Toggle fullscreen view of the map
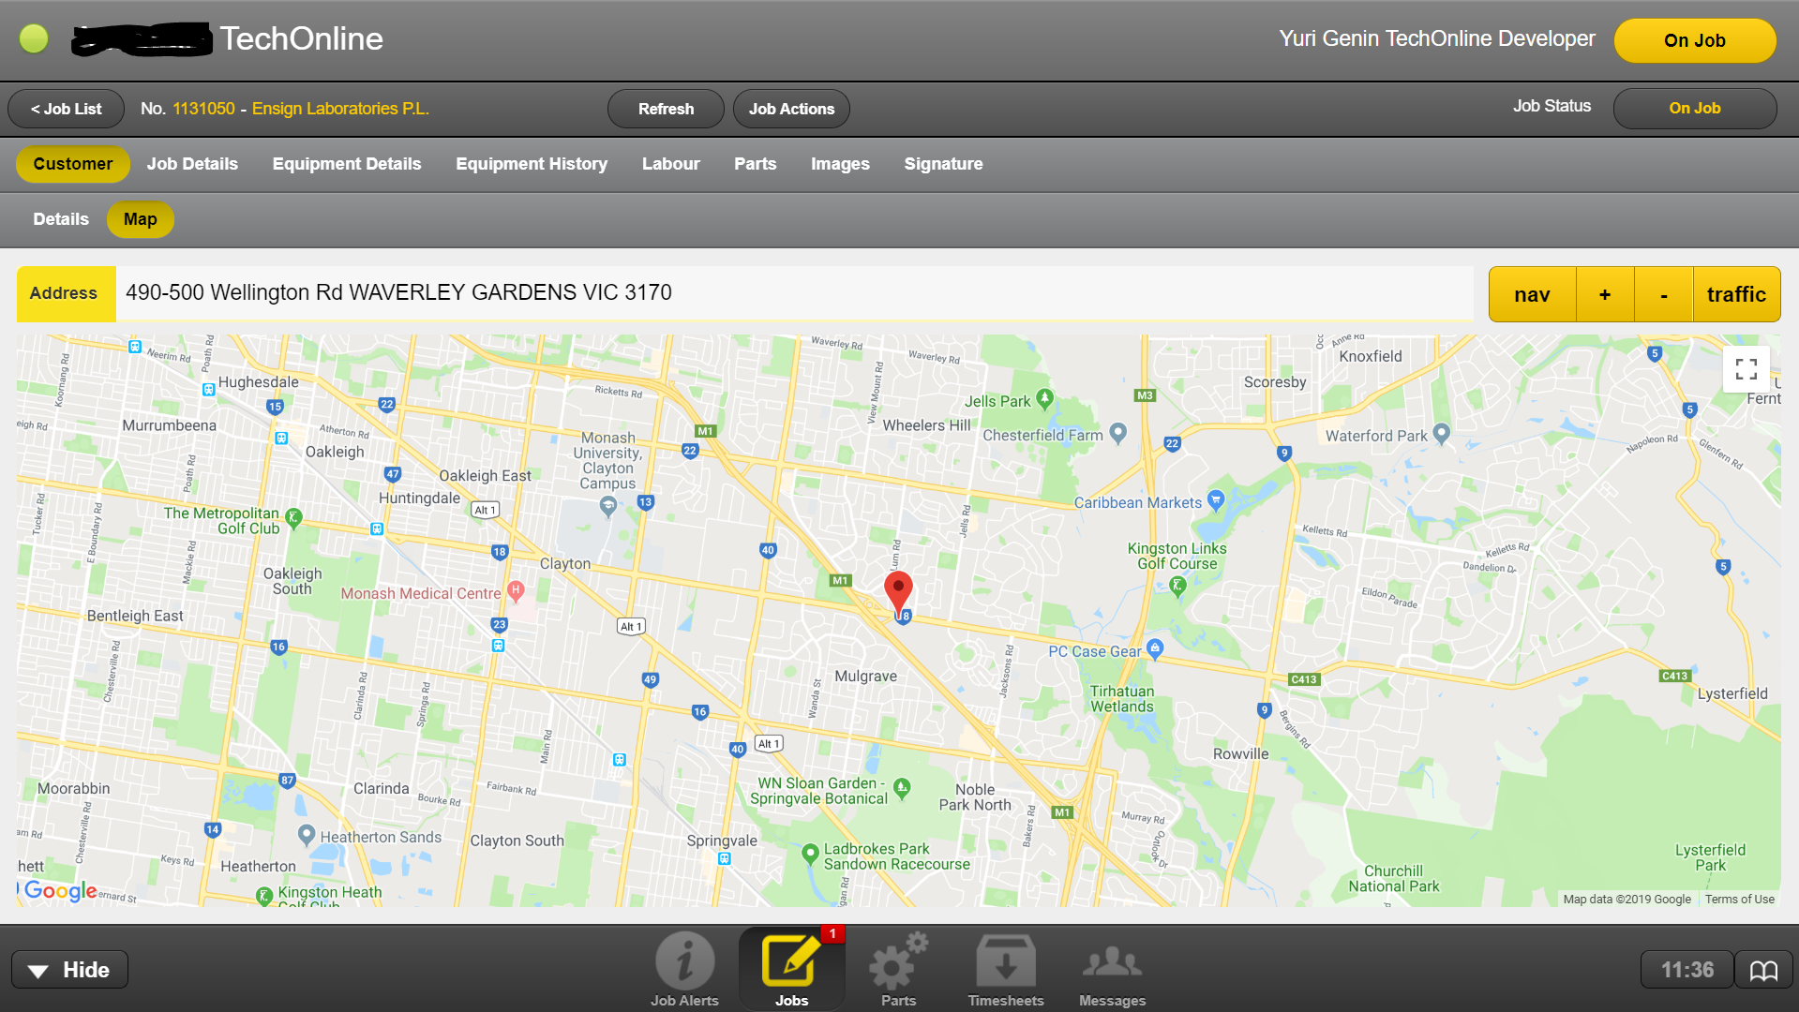This screenshot has height=1012, width=1799. (x=1746, y=369)
